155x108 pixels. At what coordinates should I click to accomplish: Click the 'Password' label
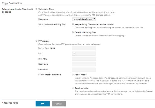point(43,69)
